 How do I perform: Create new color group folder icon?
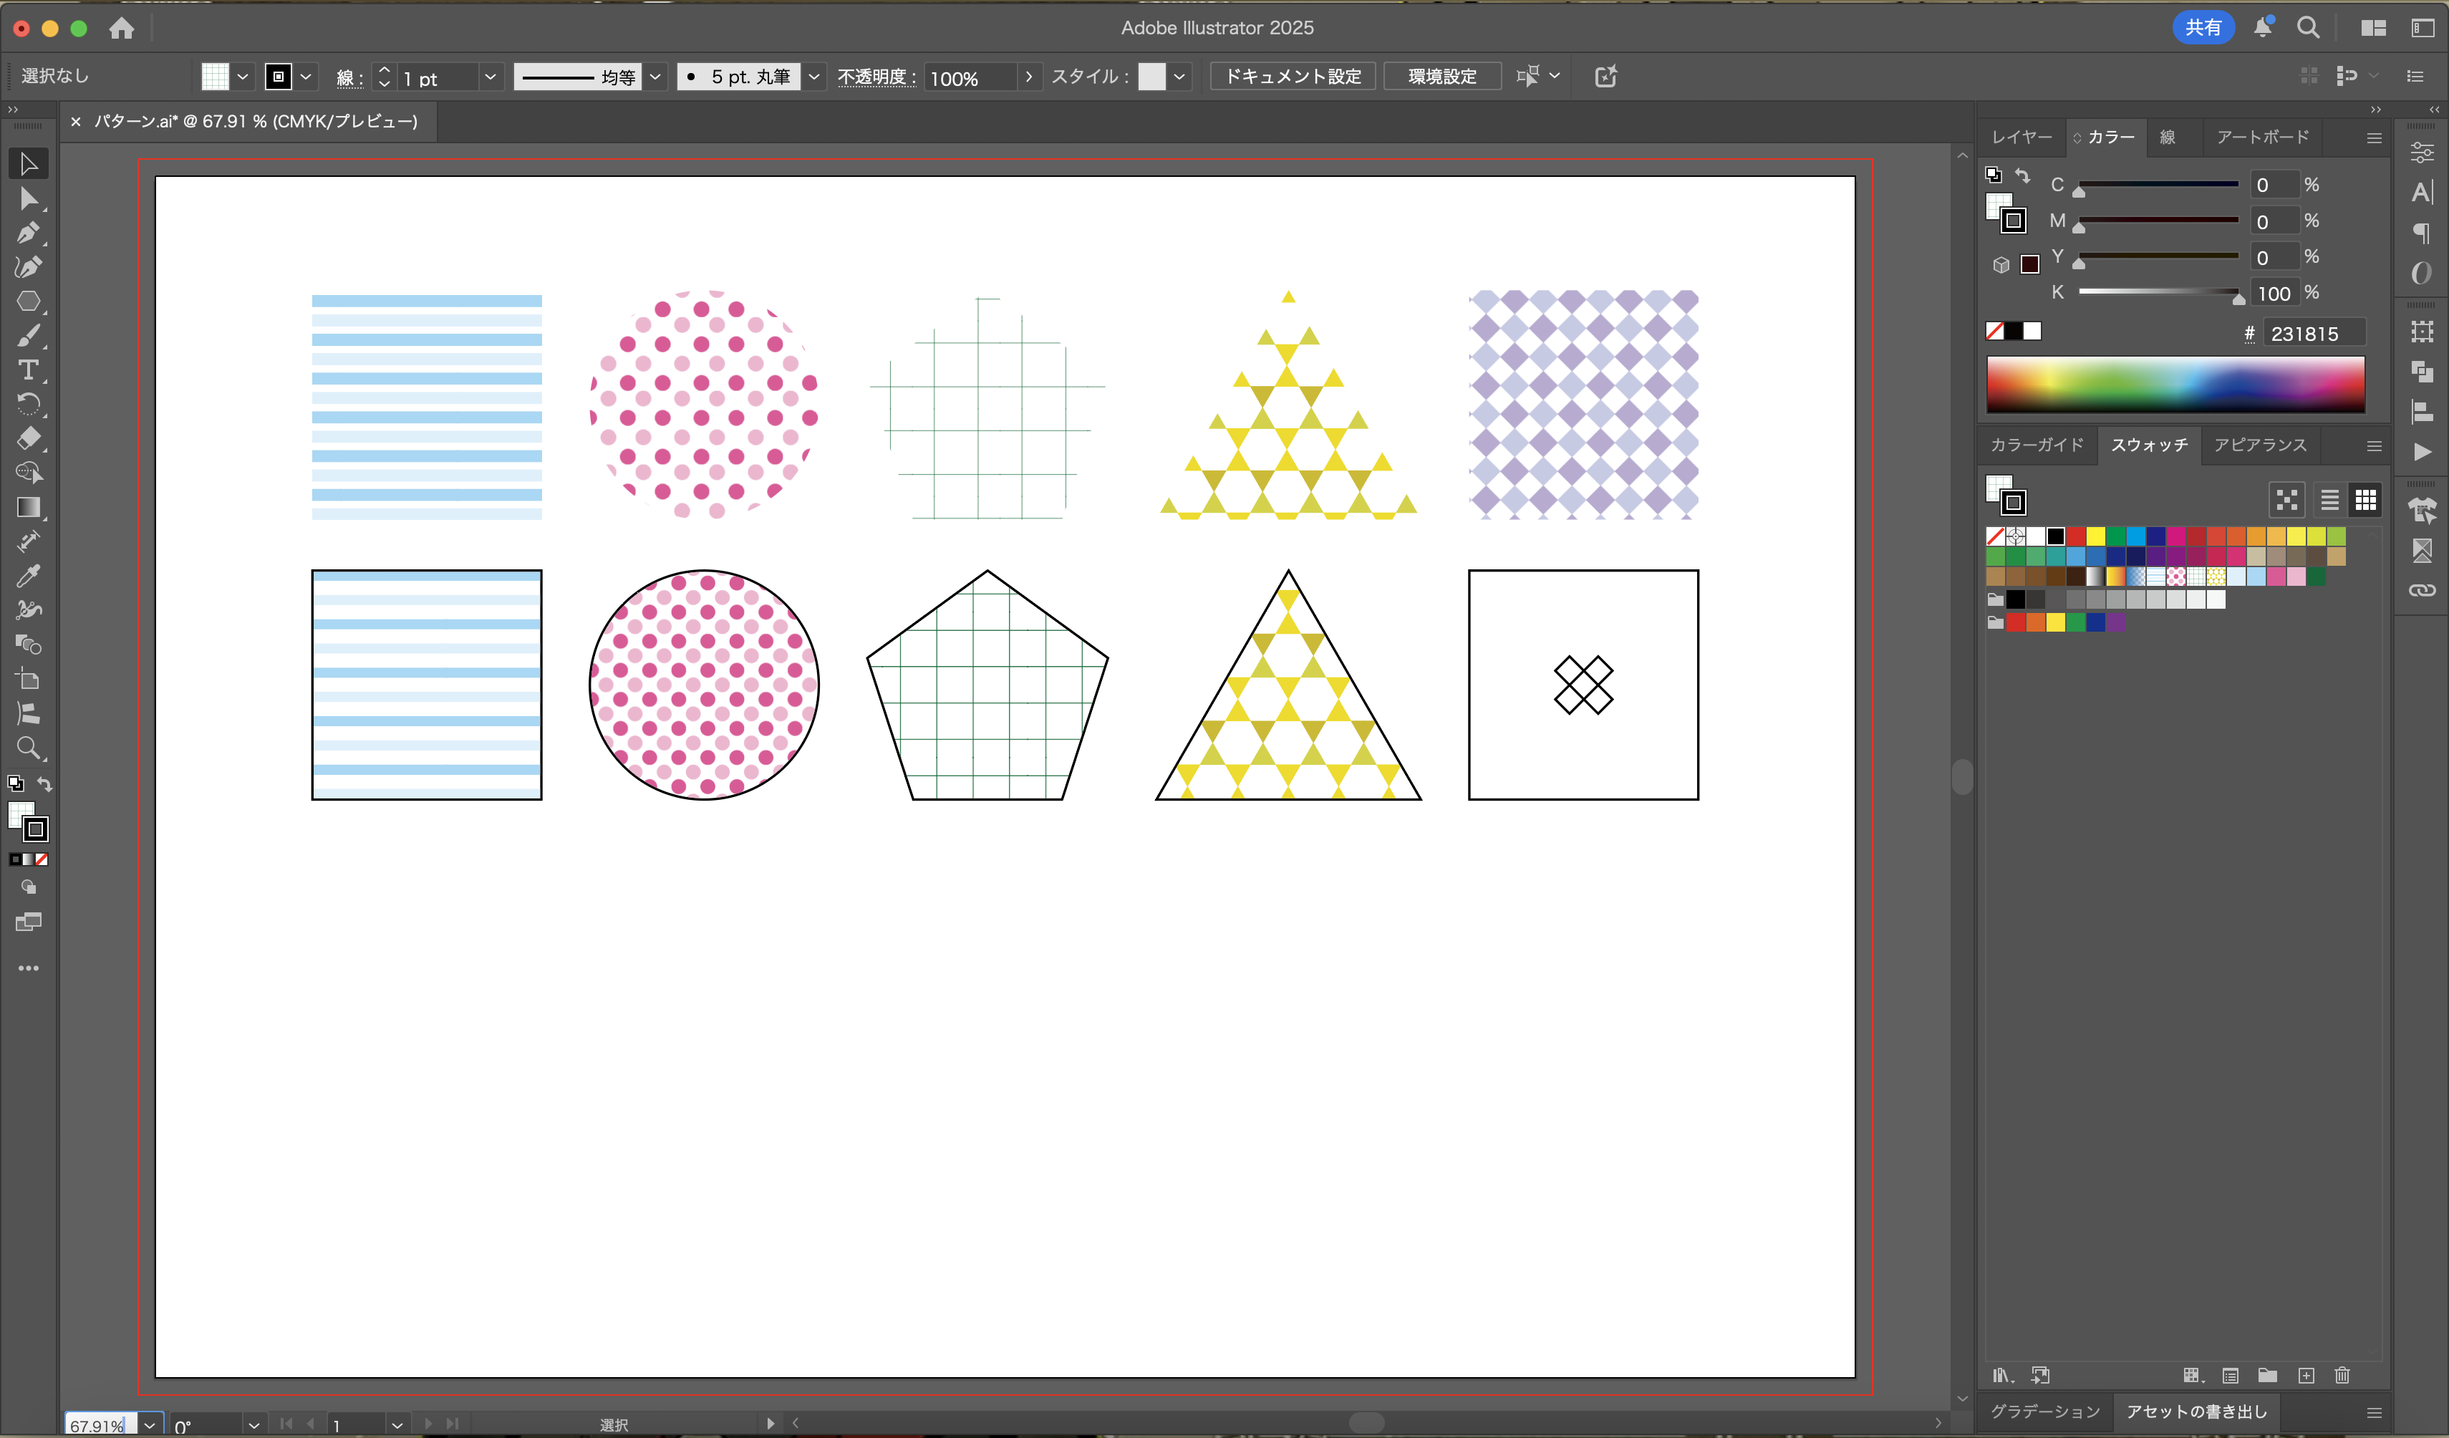click(2267, 1375)
